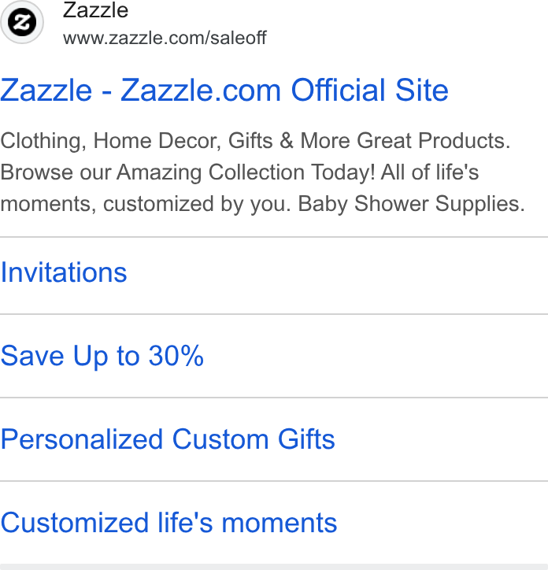Image resolution: width=548 pixels, height=570 pixels.
Task: Open the Zazzle.com Official Site headline link
Action: [x=224, y=91]
